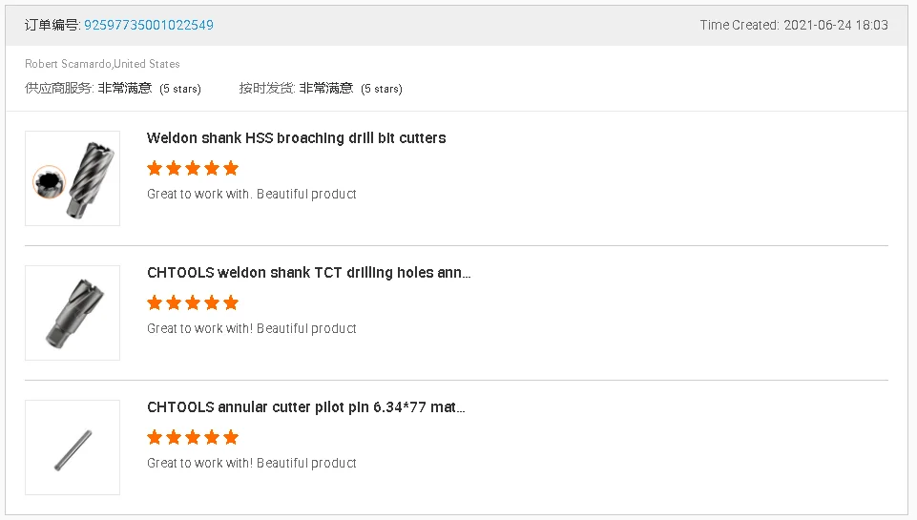Screen dimensions: 917x520
Task: Click first star of TCT drilling rating
Action: [155, 302]
